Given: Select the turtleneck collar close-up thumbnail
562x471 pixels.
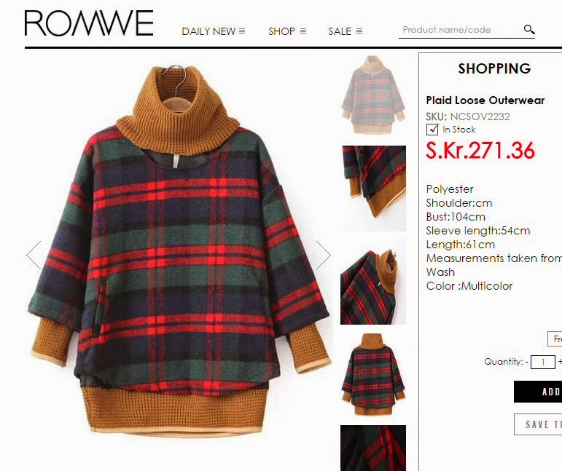Looking at the screenshot, I should [x=373, y=282].
